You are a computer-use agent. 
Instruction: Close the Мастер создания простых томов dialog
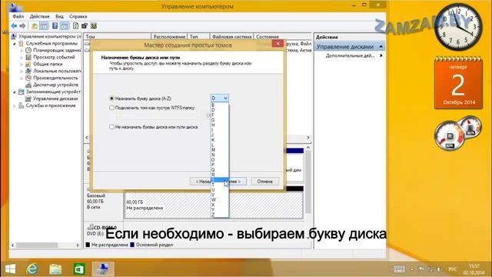point(278,44)
